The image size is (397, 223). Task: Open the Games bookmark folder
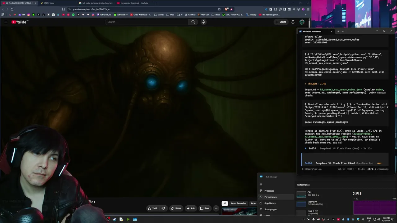159,15
